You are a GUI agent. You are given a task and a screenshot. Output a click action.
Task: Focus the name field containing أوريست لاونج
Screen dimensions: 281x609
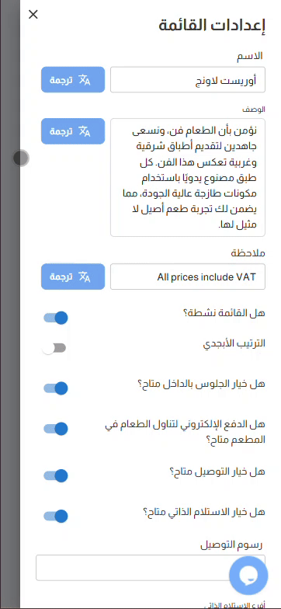188,79
